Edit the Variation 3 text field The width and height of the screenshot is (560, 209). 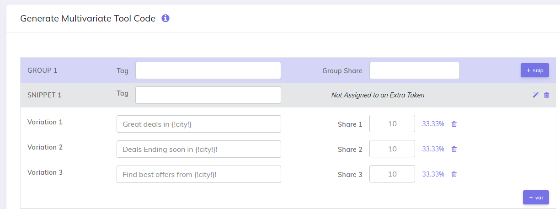pos(199,174)
